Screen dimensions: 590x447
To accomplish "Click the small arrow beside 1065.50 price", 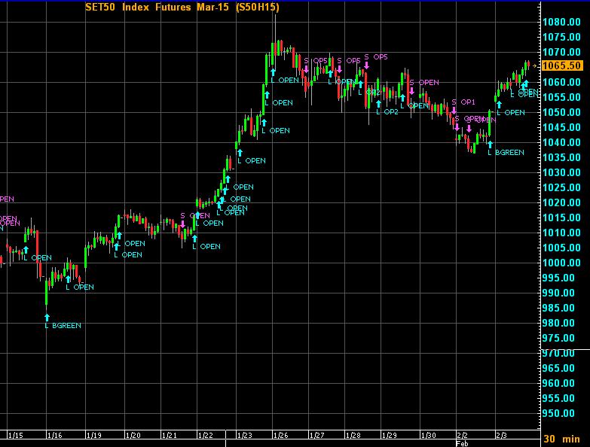I will (536, 66).
